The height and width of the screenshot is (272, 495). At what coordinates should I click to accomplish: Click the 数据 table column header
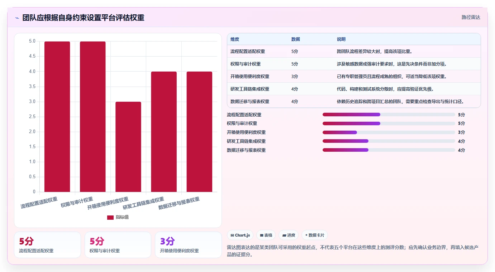[296, 39]
